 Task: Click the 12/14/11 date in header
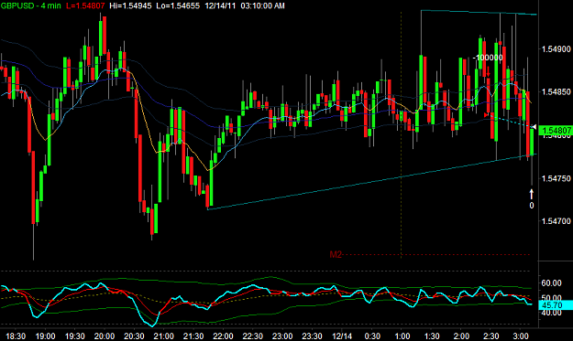coord(220,5)
